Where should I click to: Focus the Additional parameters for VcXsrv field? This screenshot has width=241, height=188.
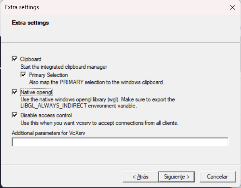[x=120, y=142]
